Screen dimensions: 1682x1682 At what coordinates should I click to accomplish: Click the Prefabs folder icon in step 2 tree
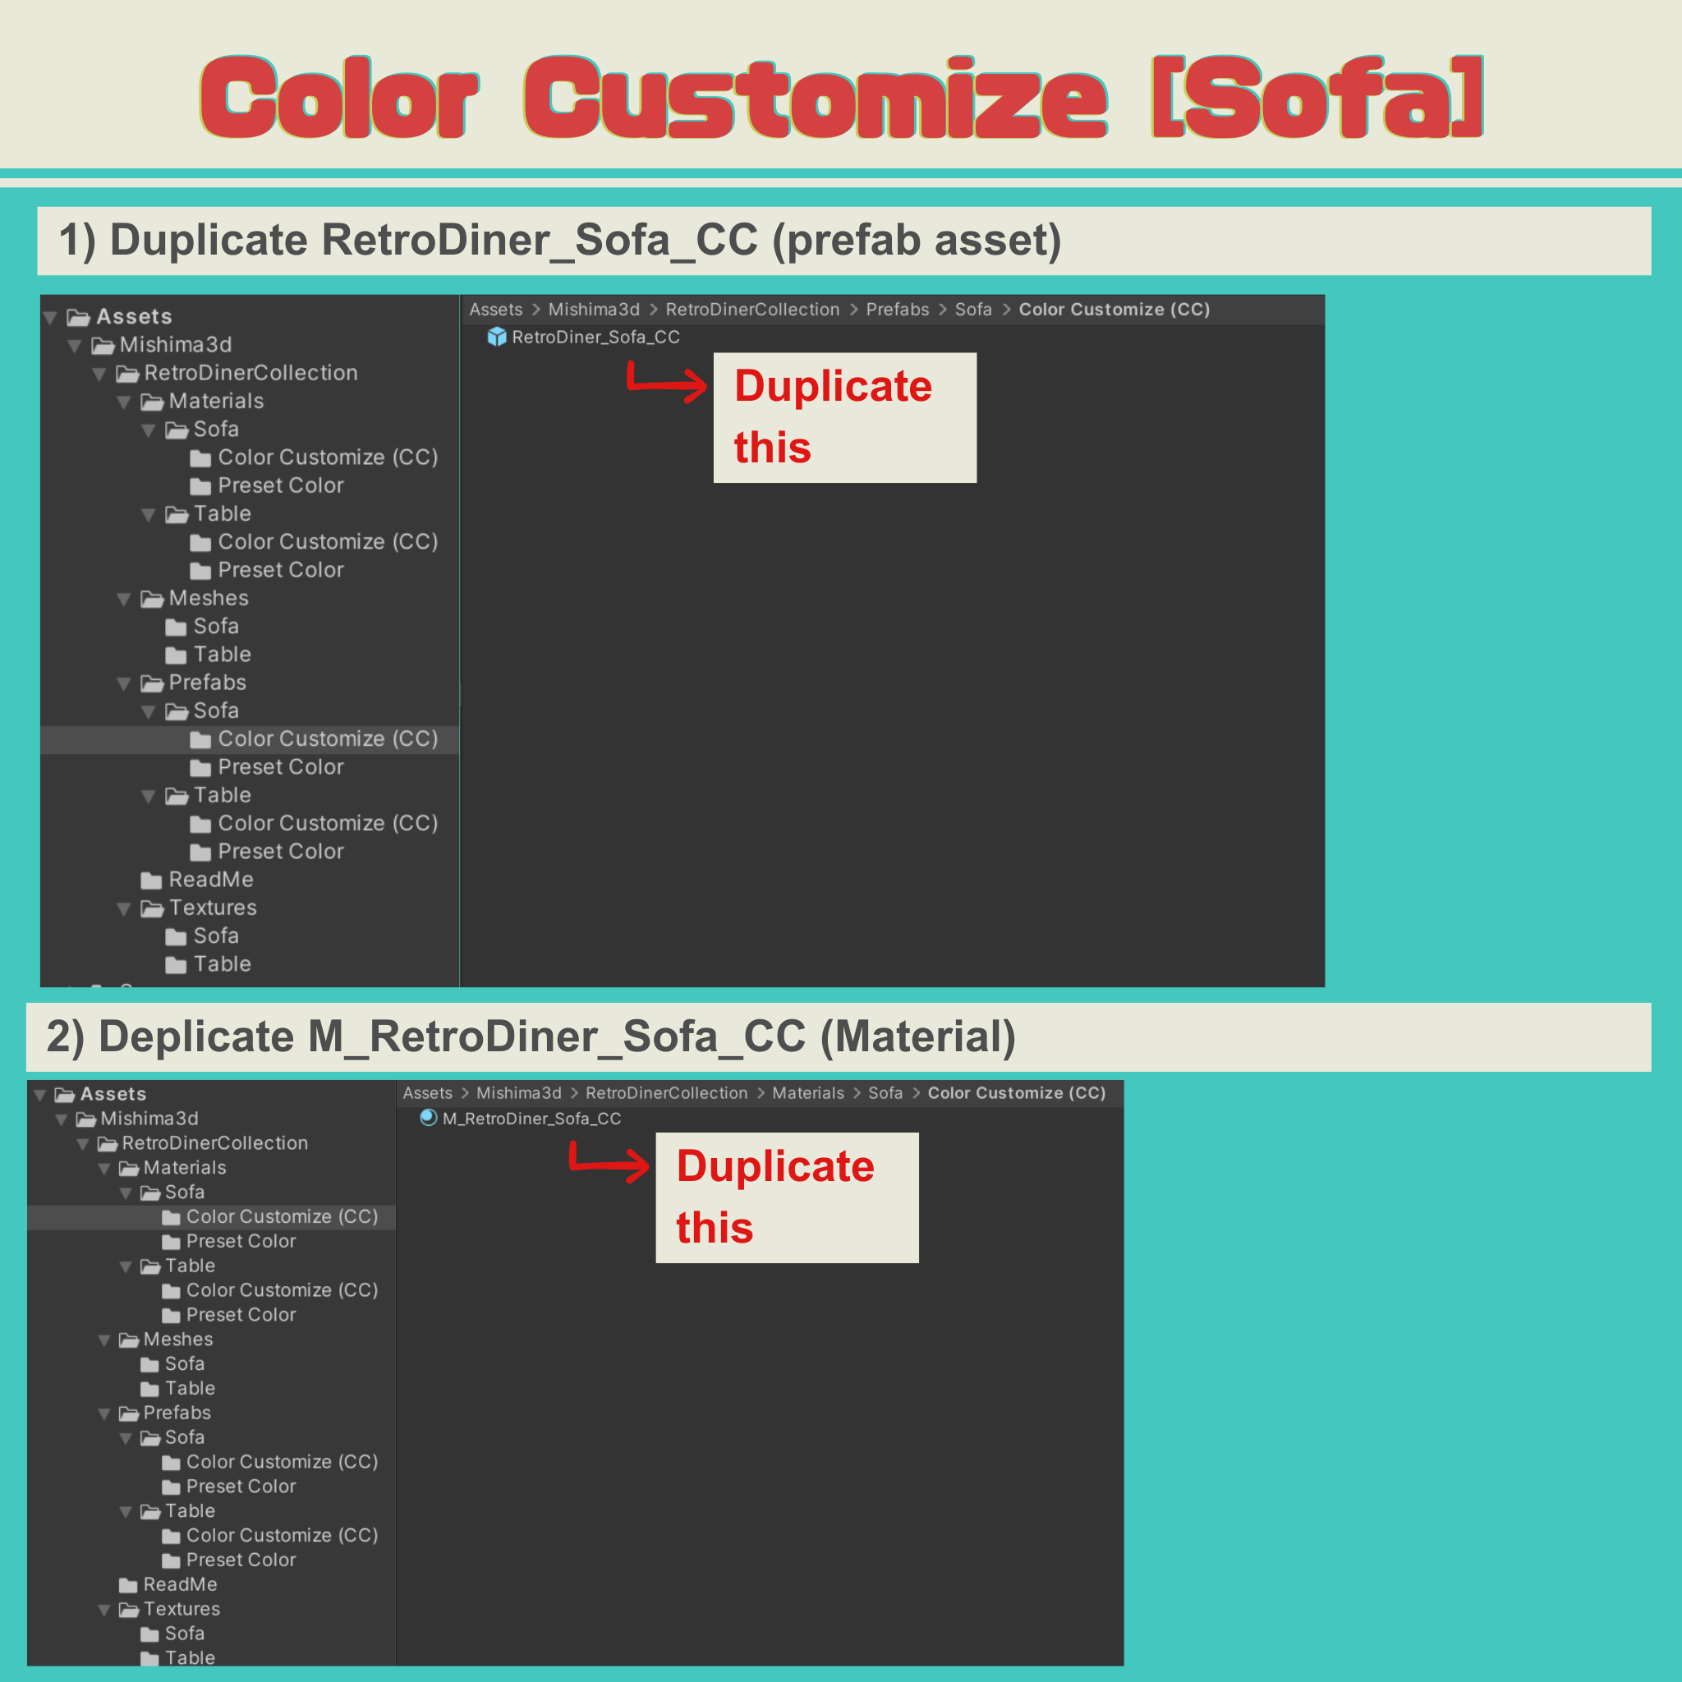point(129,1413)
